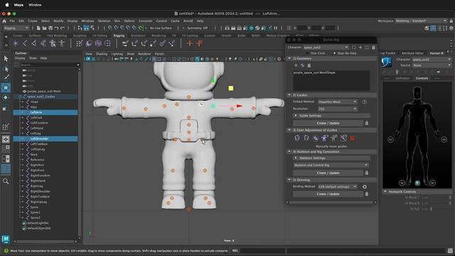455x256 pixels.
Task: Click Create / Update under Guides
Action: coord(328,123)
